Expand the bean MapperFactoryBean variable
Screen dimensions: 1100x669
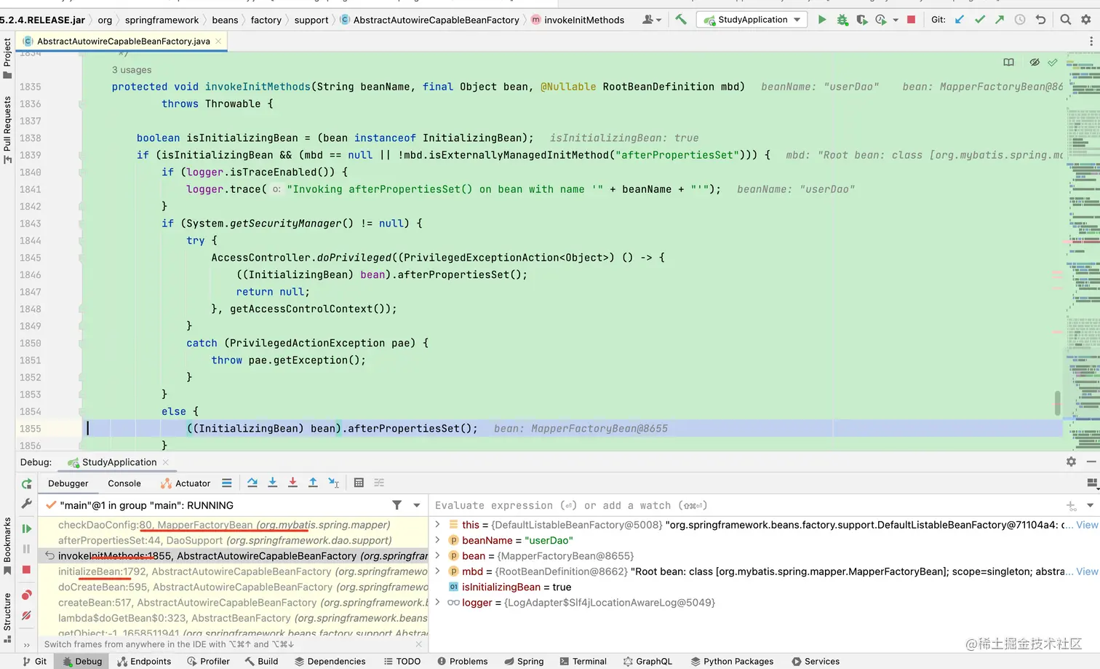[437, 555]
